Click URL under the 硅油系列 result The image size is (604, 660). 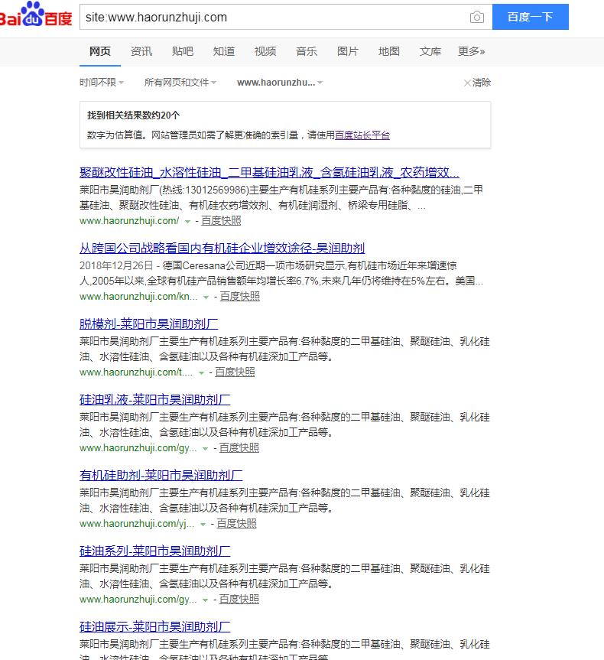click(138, 600)
